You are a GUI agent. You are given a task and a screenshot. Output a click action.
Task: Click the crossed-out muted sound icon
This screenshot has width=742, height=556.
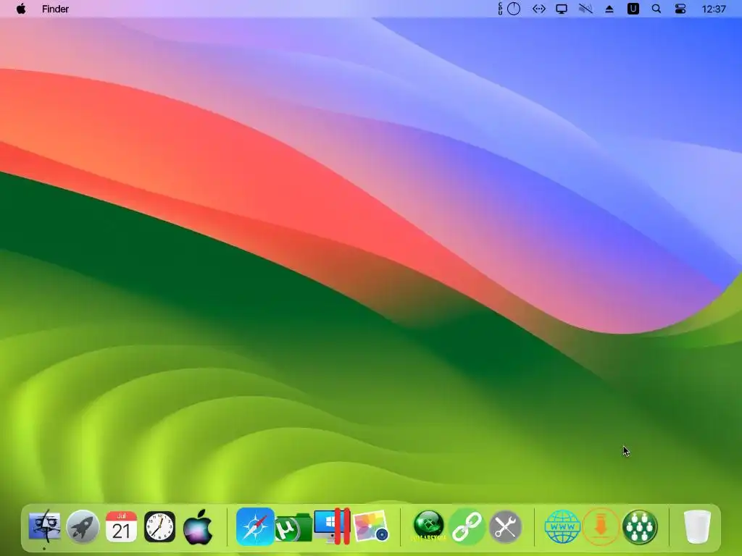[x=585, y=9]
